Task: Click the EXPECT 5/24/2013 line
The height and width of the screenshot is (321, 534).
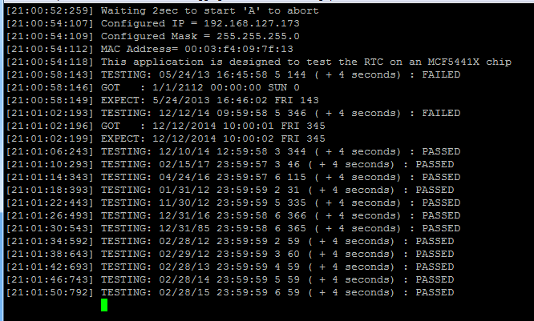Action: click(213, 99)
